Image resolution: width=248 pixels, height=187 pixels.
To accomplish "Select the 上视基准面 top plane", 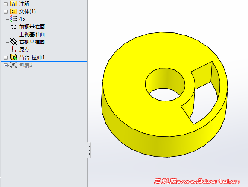I will (x=32, y=34).
